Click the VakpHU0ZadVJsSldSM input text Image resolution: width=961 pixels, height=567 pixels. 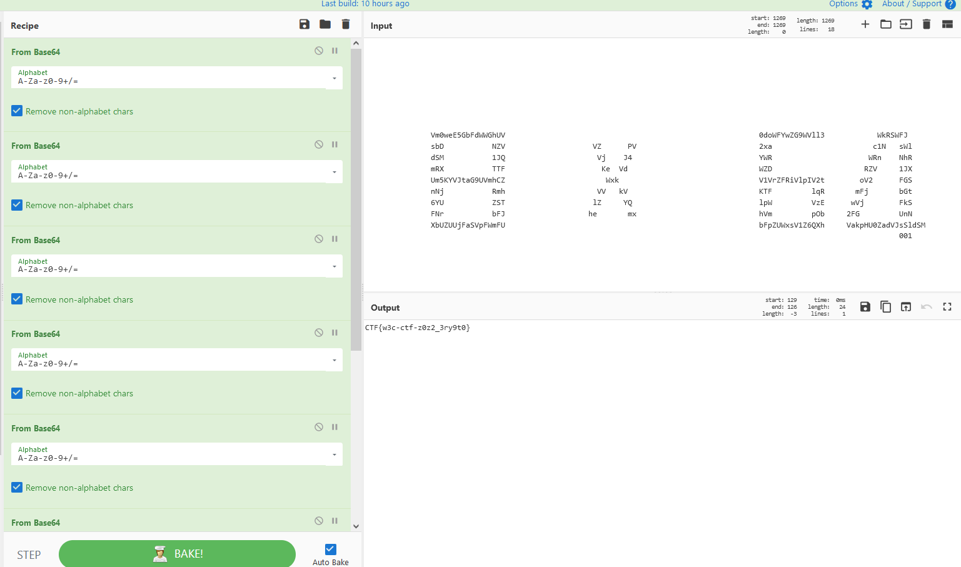pos(886,225)
